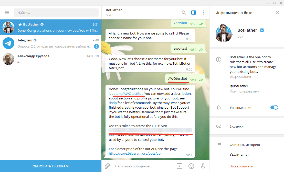Open the emoji picker

click(x=191, y=166)
